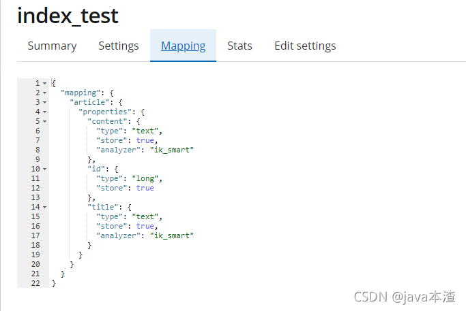Collapse the "title" fold arrow on line 14
466x311 pixels.
44,207
